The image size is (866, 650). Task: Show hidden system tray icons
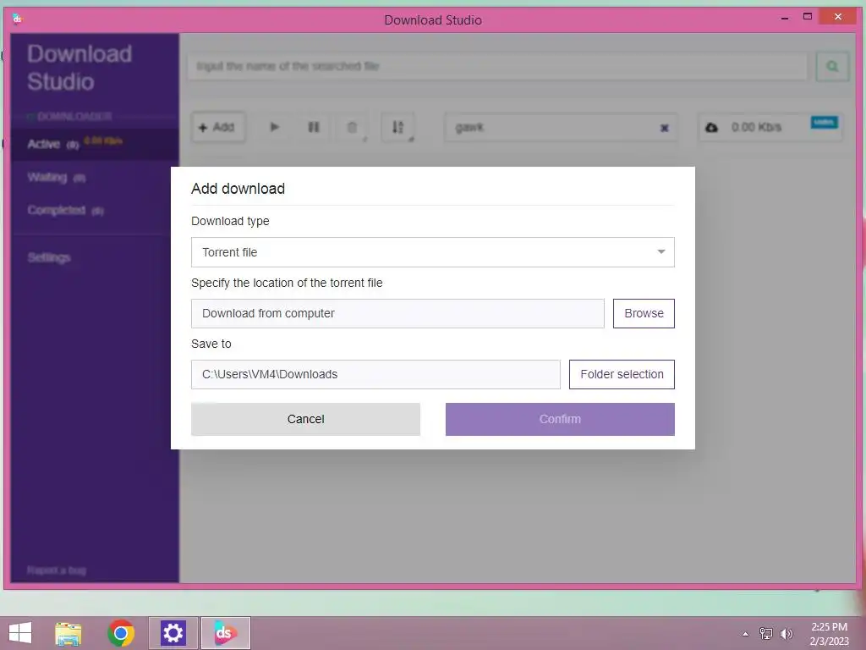(x=745, y=634)
